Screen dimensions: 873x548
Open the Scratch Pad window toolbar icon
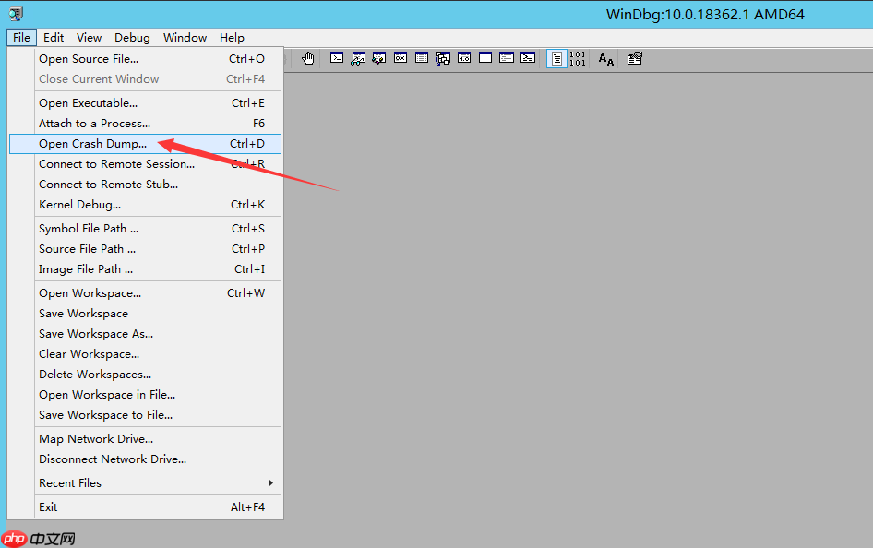[485, 58]
